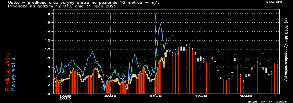Click the y-axis value 0
This screenshot has height=103, width=293.
49,94
